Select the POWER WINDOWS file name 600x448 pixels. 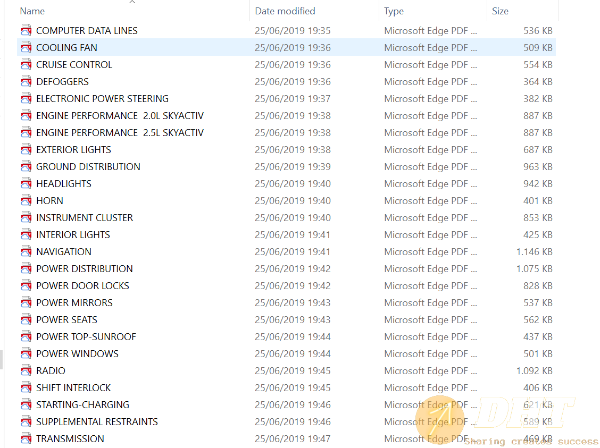[77, 353]
